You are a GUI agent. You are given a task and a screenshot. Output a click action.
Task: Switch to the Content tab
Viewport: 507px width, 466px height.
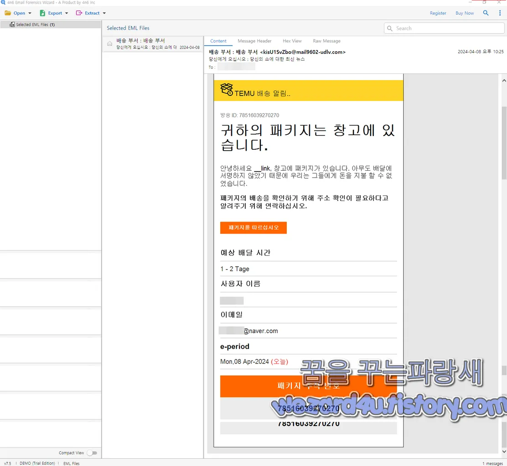point(218,41)
